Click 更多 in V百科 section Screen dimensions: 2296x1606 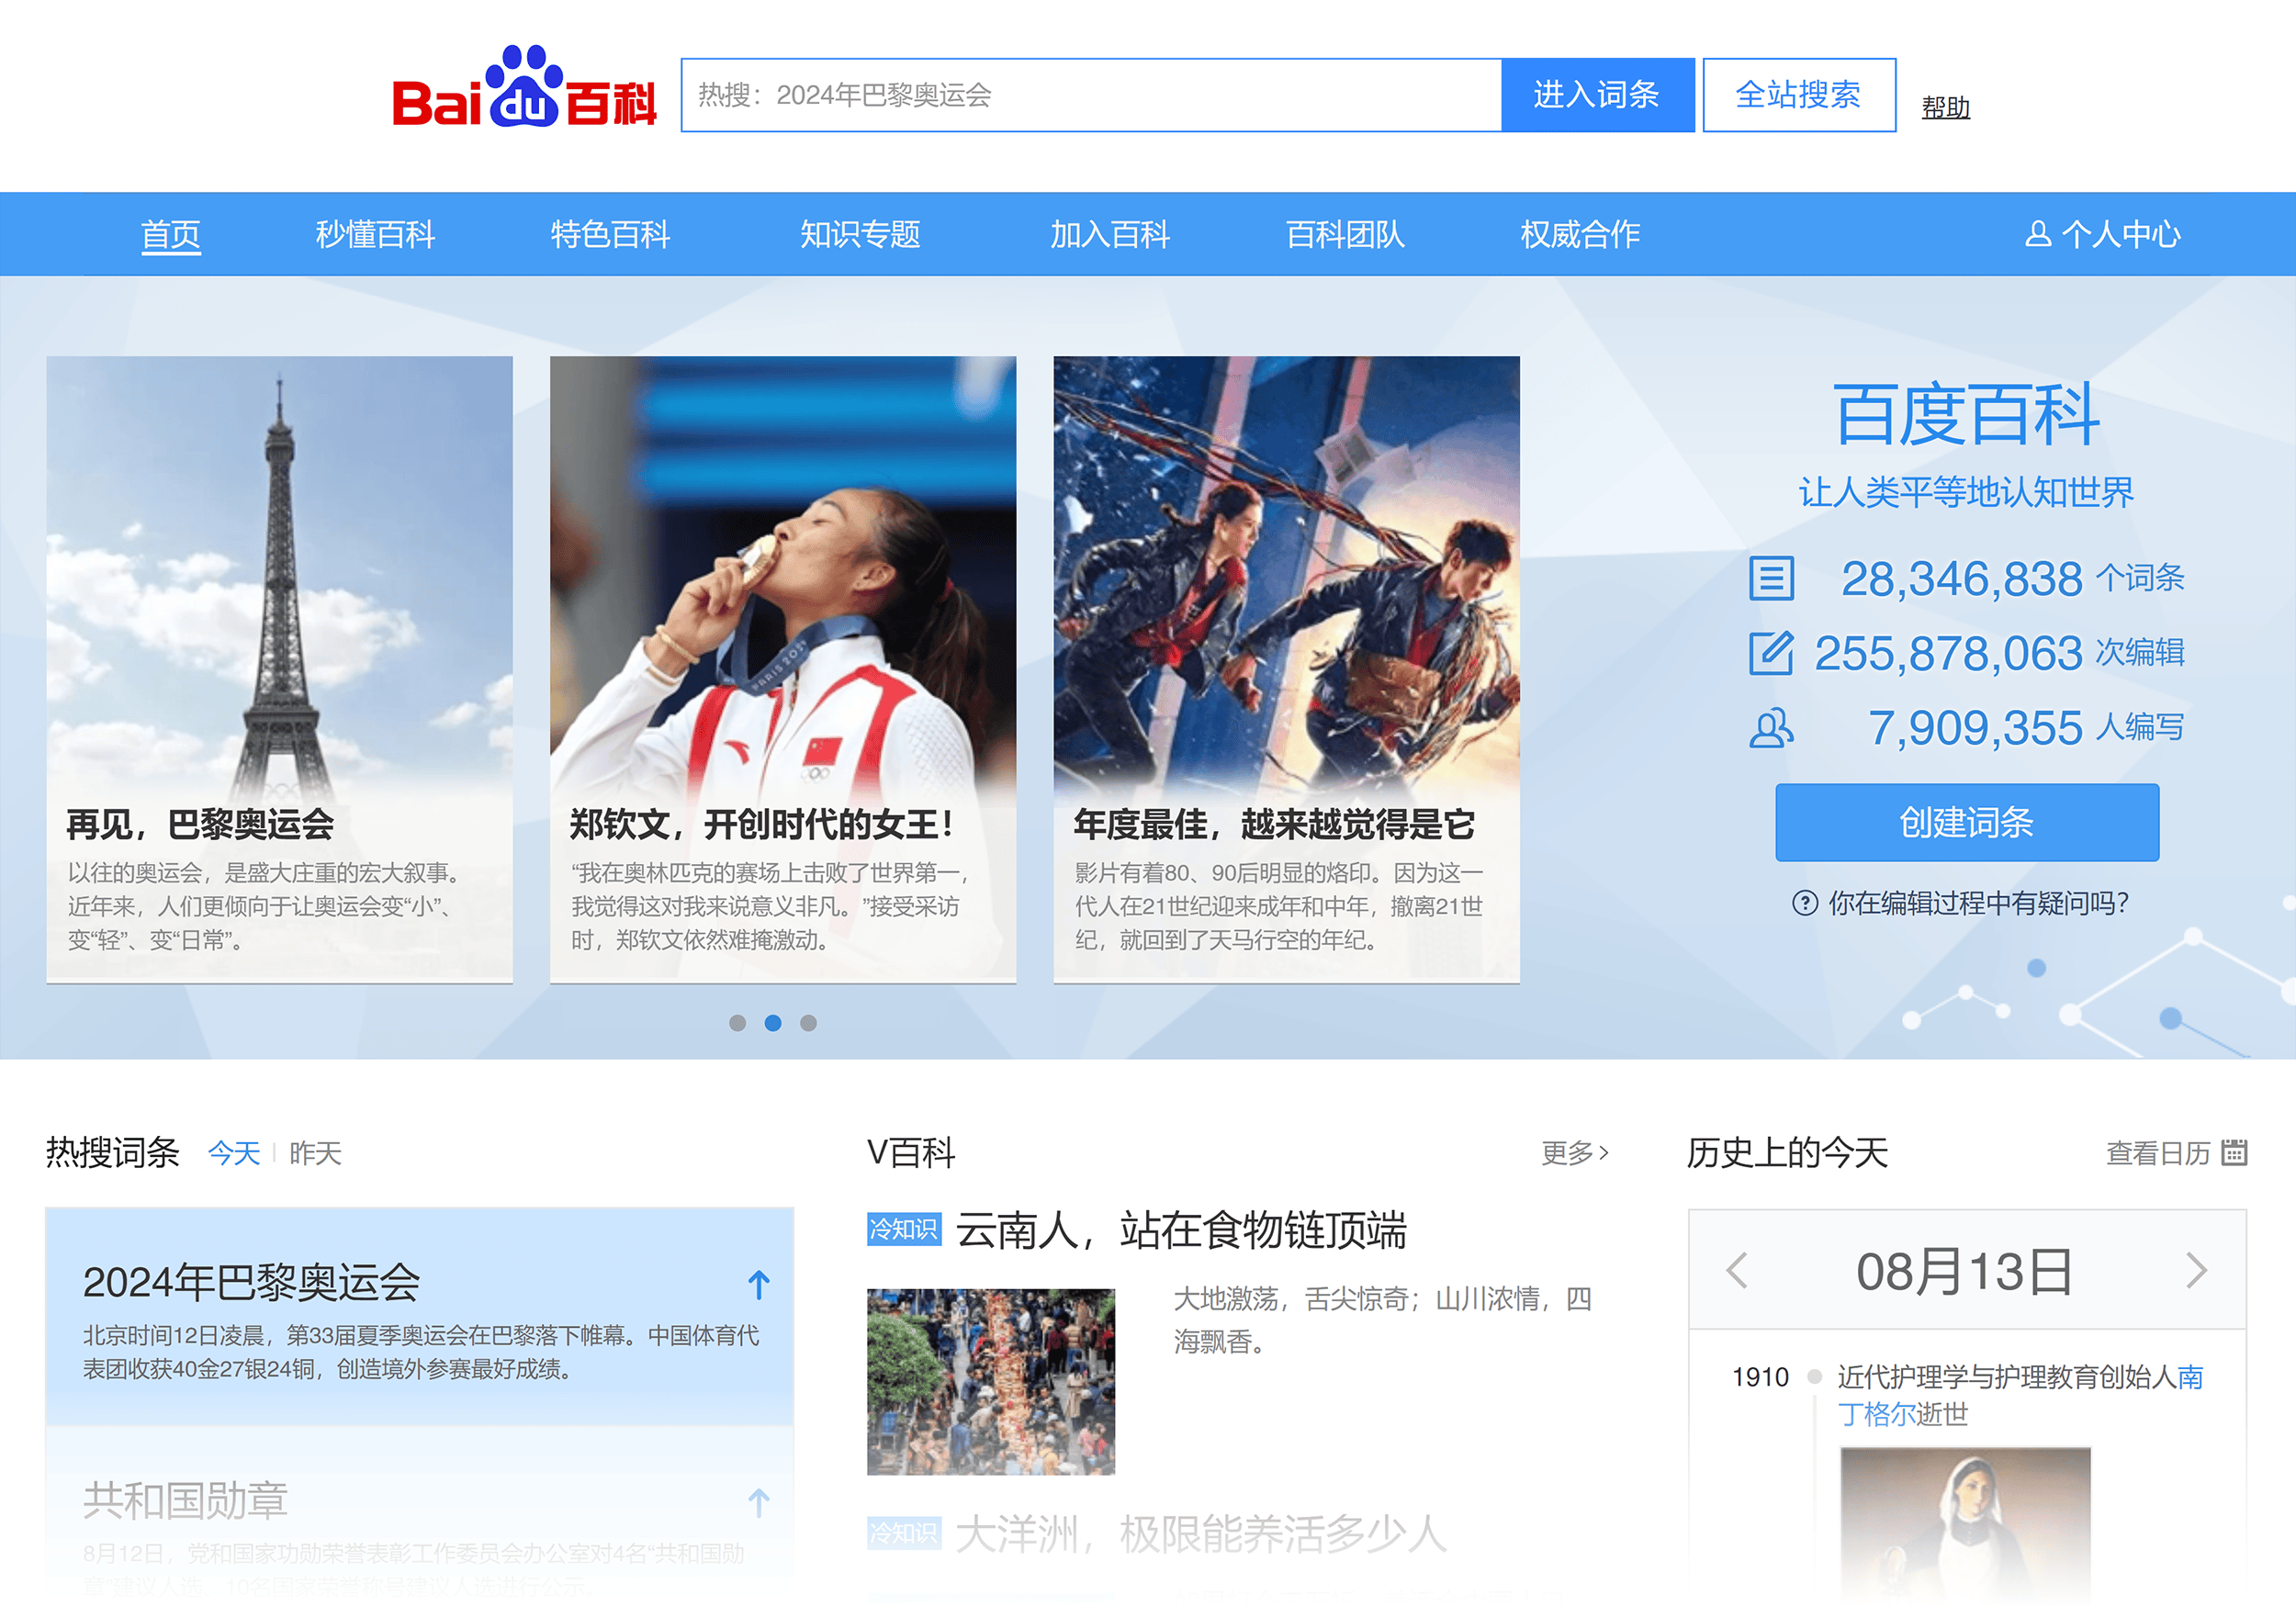pyautogui.click(x=1575, y=1153)
